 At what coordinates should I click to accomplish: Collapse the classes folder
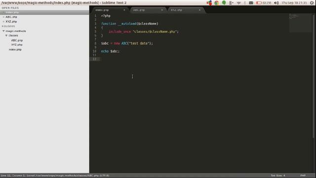(x=6, y=36)
